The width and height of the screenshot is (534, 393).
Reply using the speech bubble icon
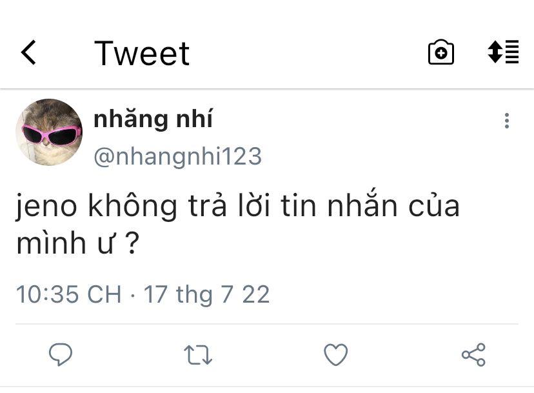[x=61, y=354]
